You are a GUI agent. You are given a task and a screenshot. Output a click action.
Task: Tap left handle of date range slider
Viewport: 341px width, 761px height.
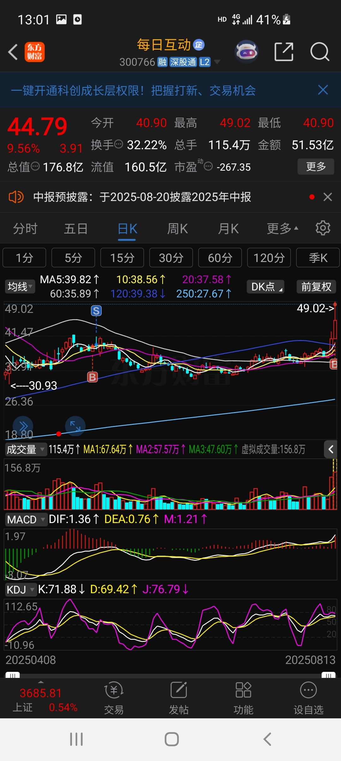click(x=13, y=675)
